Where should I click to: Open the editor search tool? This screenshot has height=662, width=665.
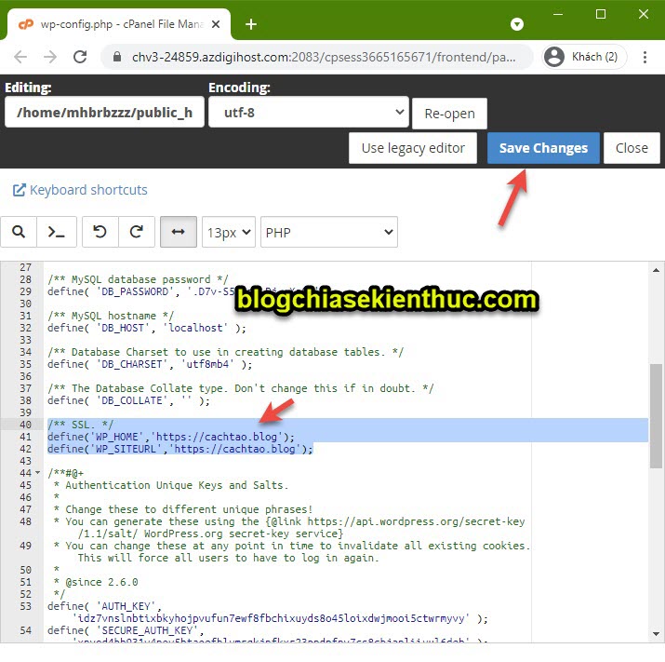coord(19,232)
